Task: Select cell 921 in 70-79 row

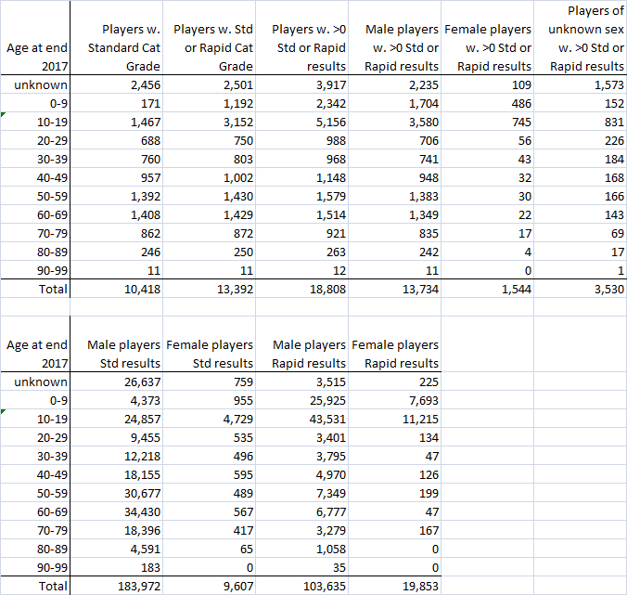Action: [301, 233]
